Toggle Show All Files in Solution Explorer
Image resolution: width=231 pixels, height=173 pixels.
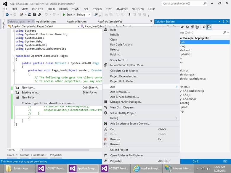[197, 27]
